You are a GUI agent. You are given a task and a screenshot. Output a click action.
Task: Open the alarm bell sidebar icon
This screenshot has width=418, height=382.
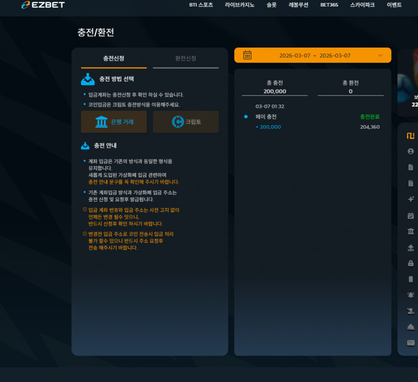410,295
